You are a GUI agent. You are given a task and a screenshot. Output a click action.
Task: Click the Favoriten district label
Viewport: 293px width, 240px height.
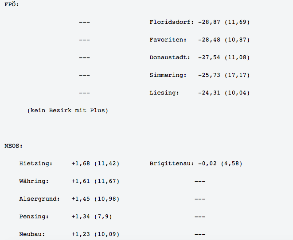[168, 40]
